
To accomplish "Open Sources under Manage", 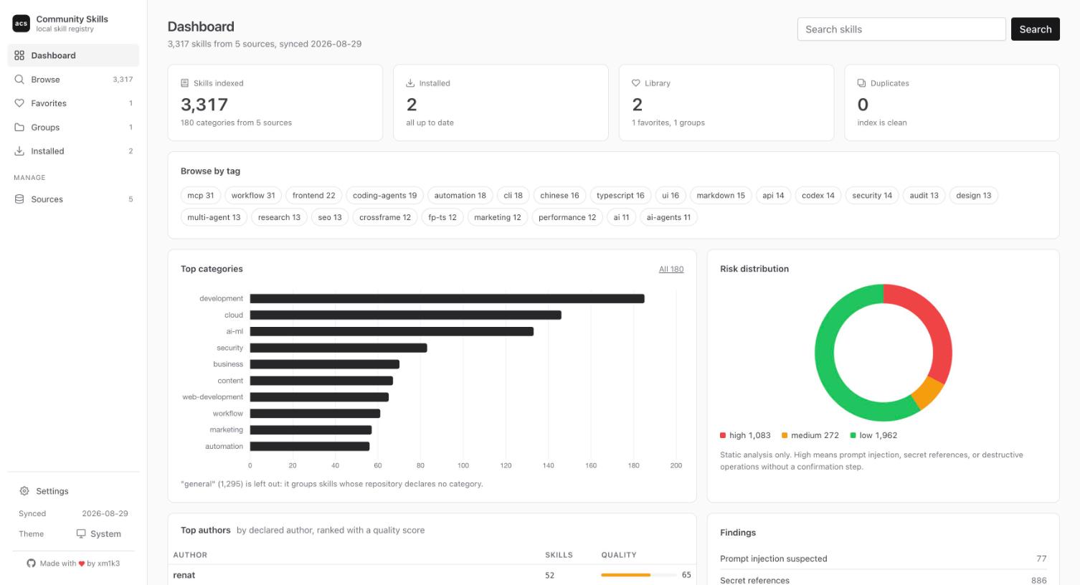I will click(x=73, y=199).
